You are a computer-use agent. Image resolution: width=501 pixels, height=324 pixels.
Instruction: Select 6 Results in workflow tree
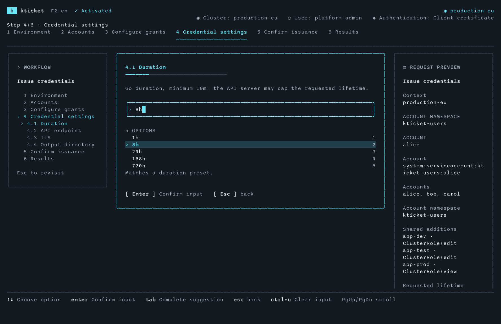click(39, 159)
